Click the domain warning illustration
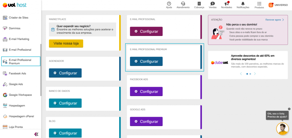Viewport: 292px width, 138px height. (218, 32)
